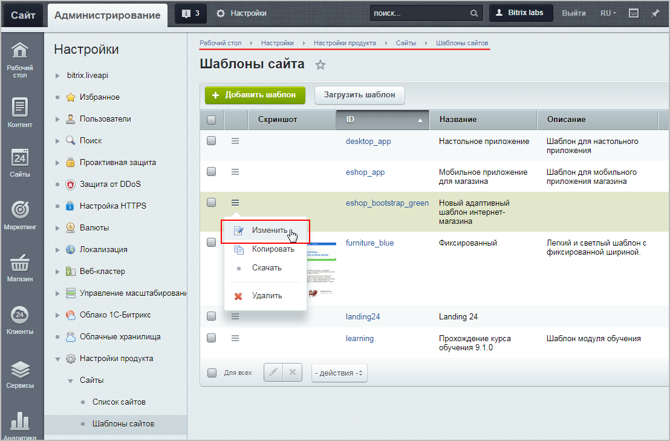This screenshot has height=441, width=670.
Task: Open the Клиенты sidebar section
Action: [x=20, y=319]
